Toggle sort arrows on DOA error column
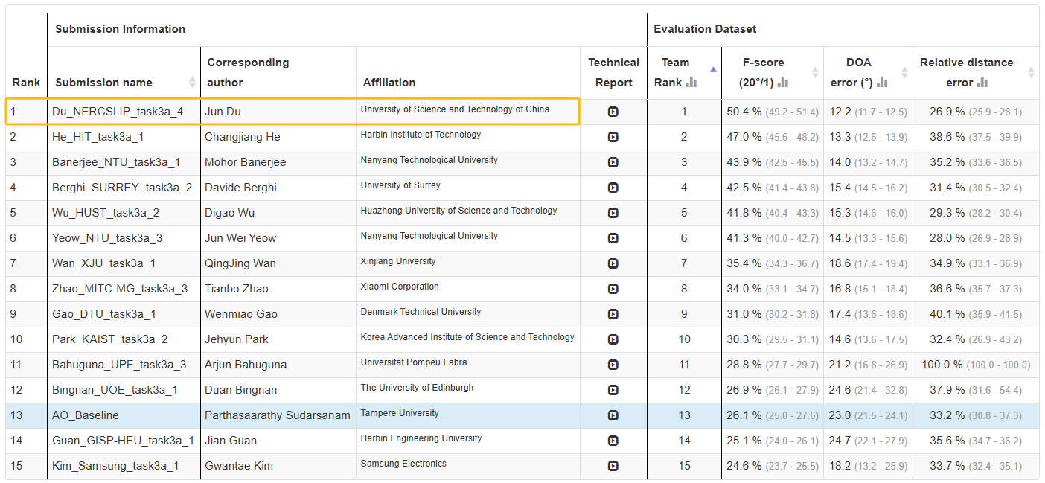This screenshot has width=1045, height=483. click(x=904, y=73)
